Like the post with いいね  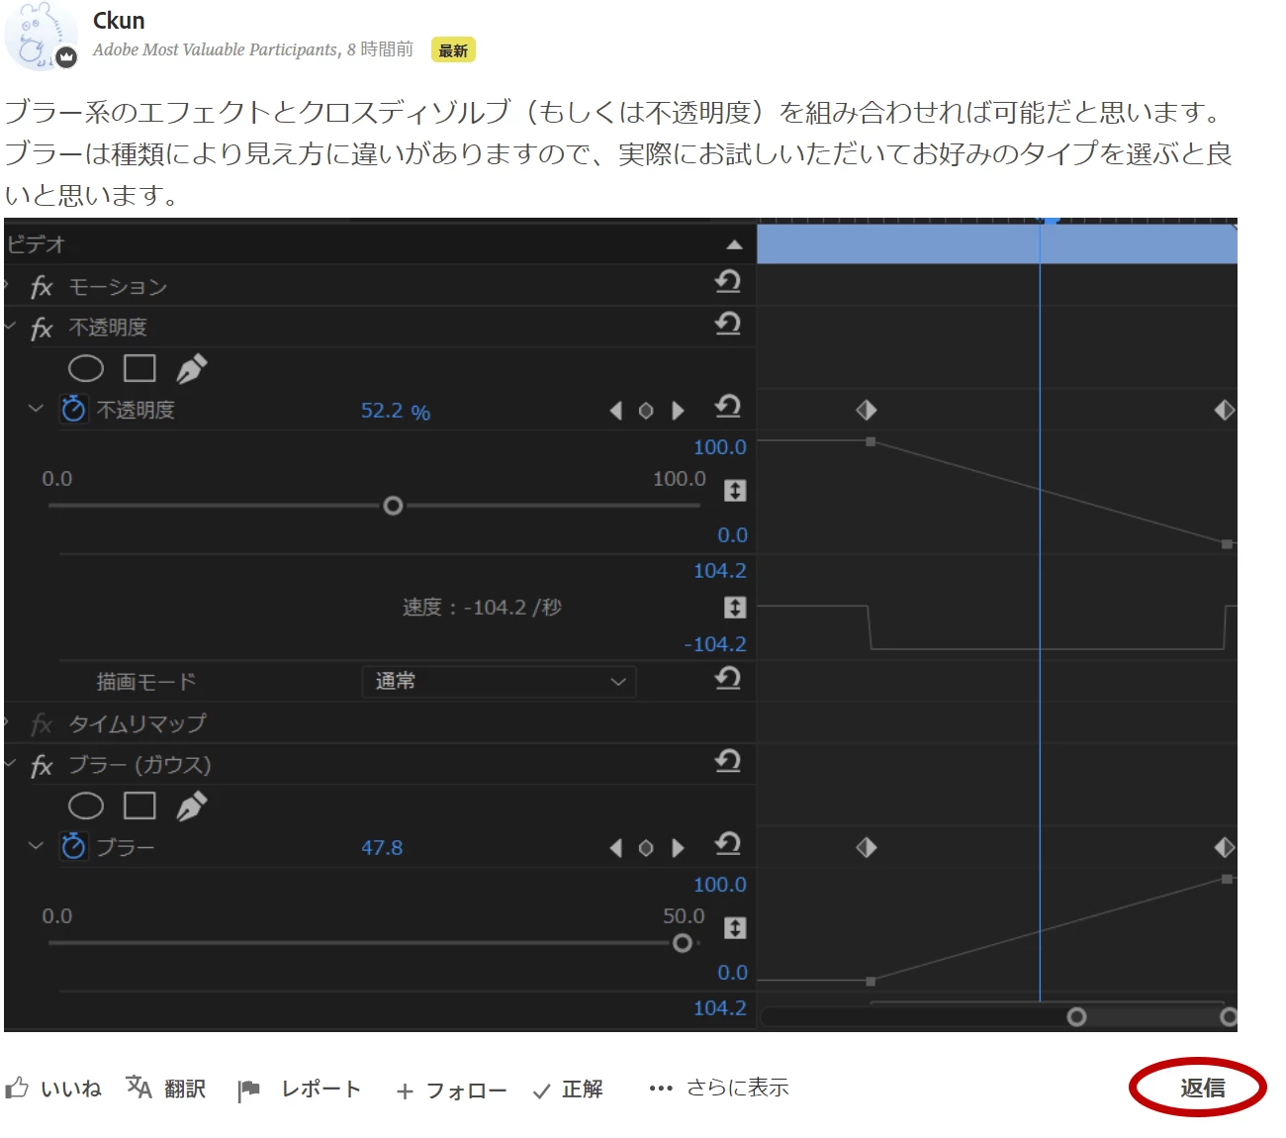point(53,1089)
